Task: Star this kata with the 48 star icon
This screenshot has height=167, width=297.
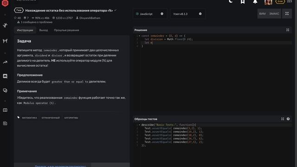Action: (x=15, y=18)
